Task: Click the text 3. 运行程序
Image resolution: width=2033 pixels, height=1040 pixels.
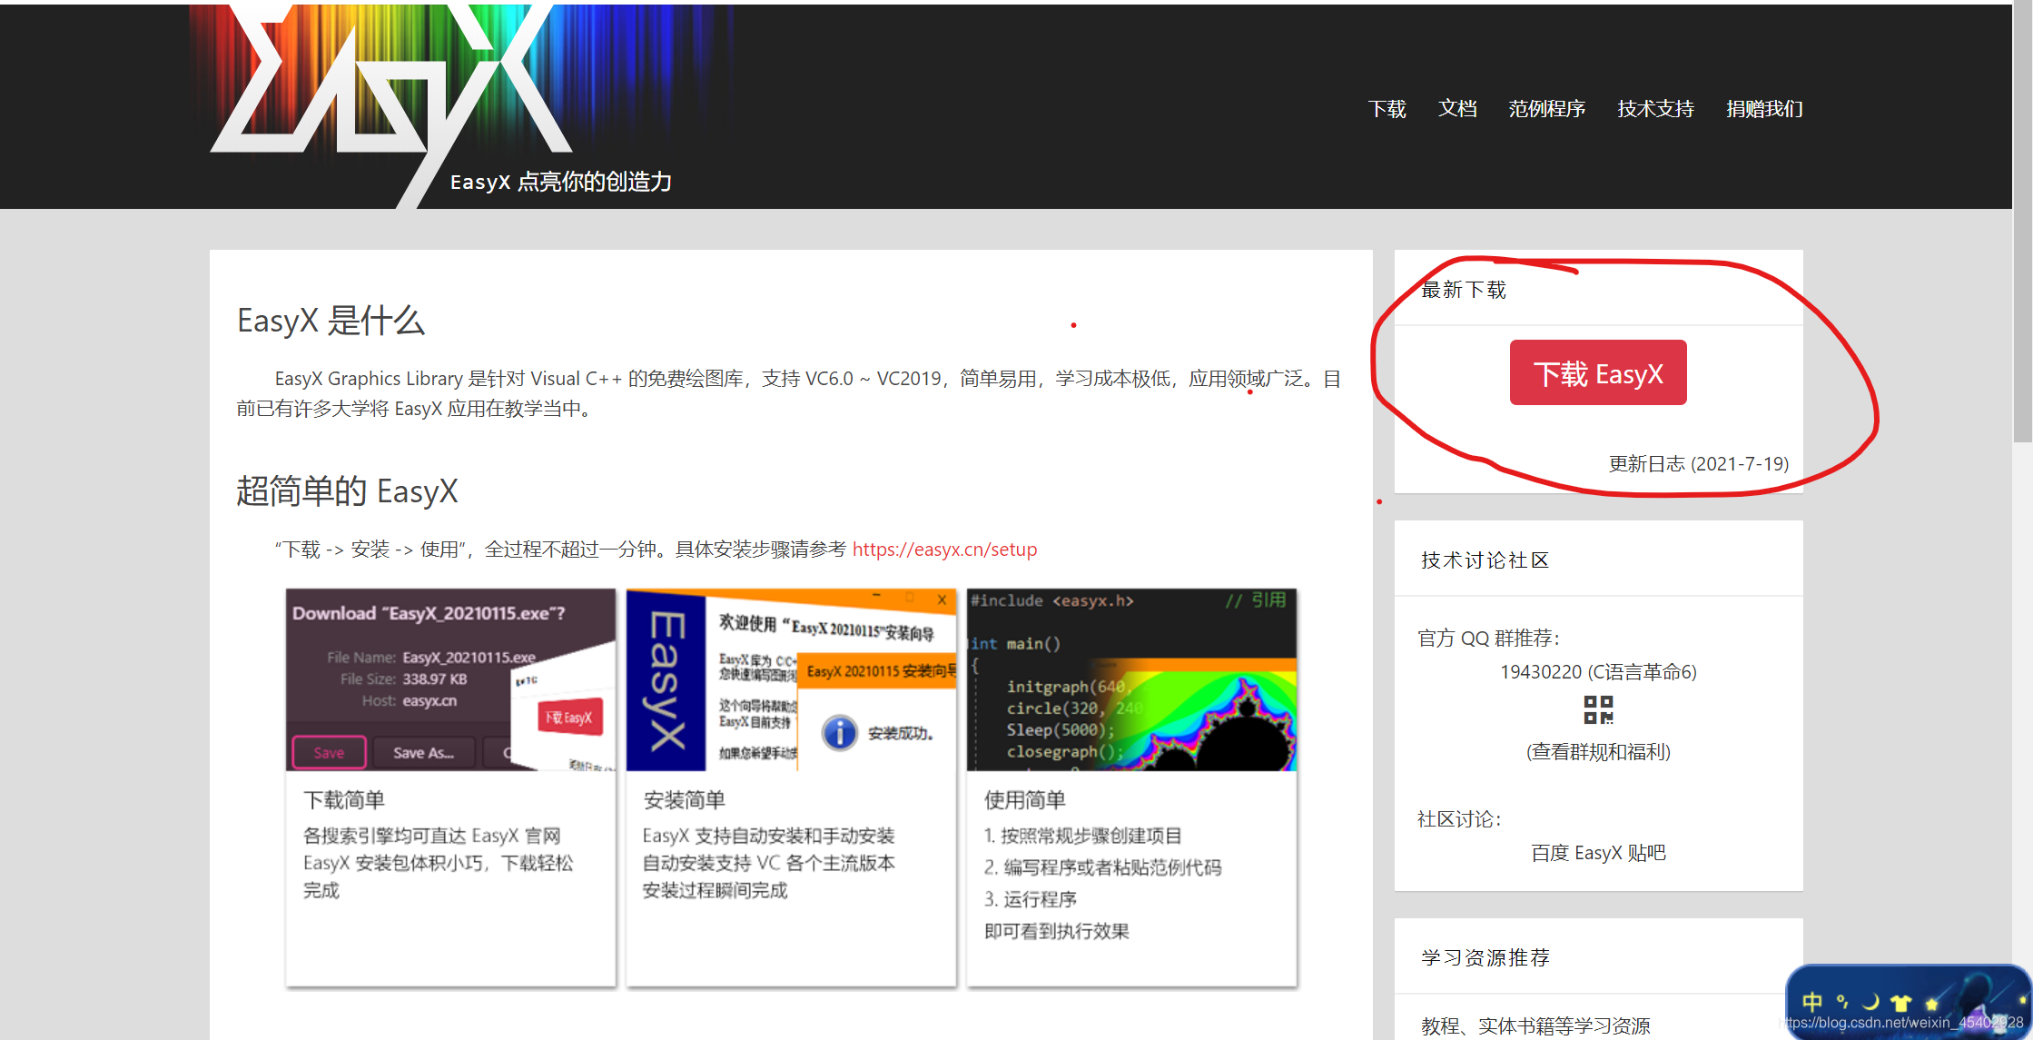Action: tap(1031, 899)
